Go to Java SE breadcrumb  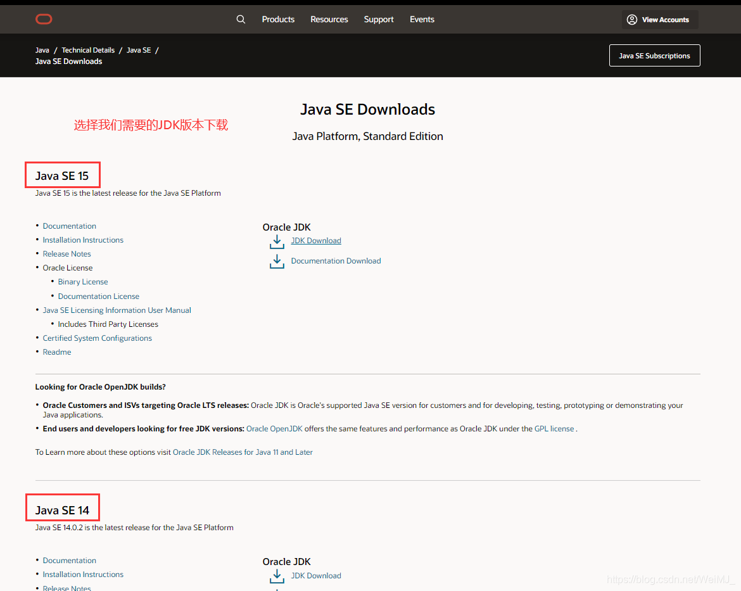click(x=139, y=50)
